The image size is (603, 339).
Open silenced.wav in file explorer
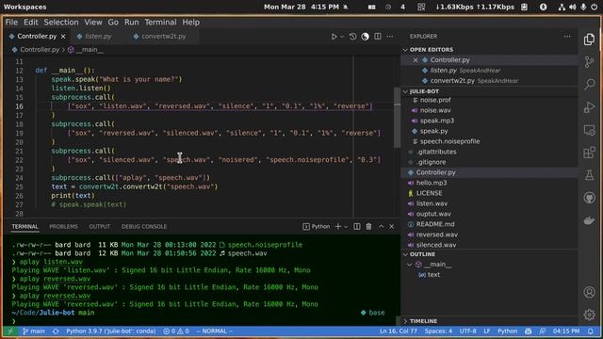(x=436, y=245)
